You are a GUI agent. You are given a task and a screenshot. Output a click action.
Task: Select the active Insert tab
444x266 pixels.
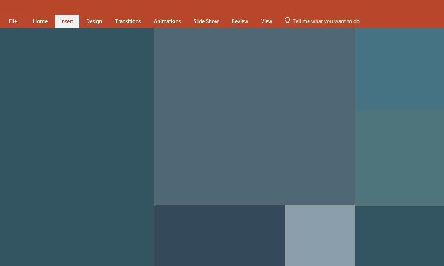pos(67,21)
